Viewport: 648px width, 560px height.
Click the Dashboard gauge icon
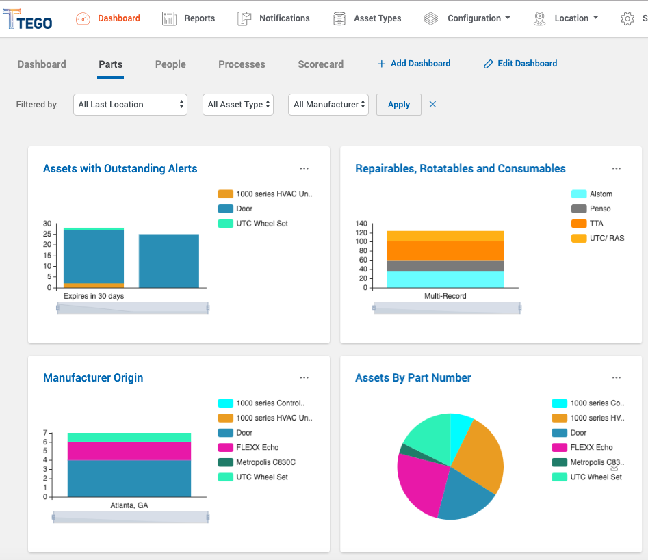[83, 18]
